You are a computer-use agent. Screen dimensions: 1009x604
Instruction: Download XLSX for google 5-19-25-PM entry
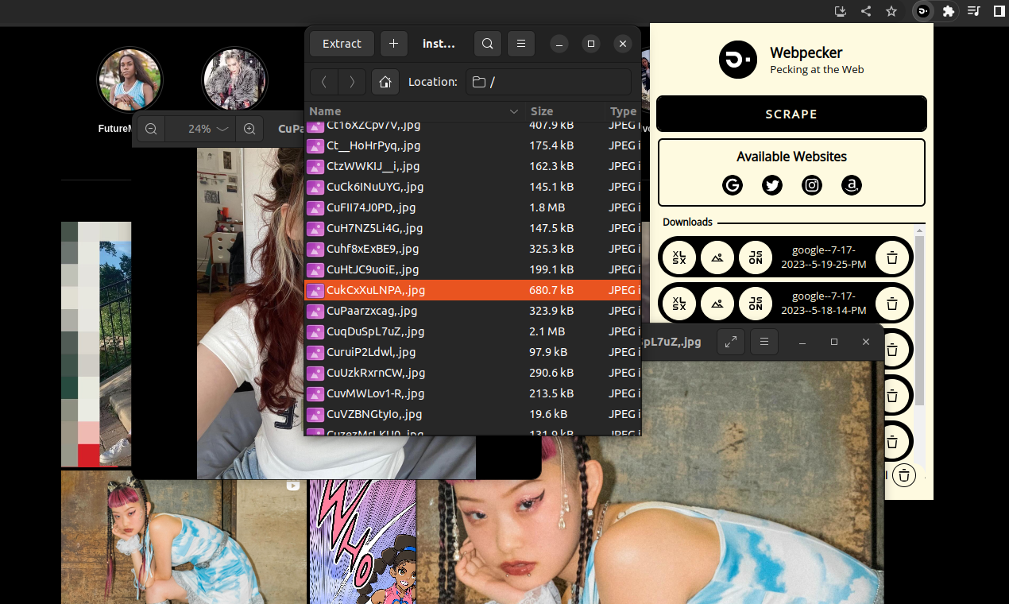point(679,257)
